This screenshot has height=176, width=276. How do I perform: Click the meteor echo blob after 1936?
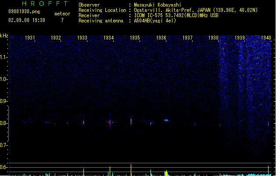(166, 121)
